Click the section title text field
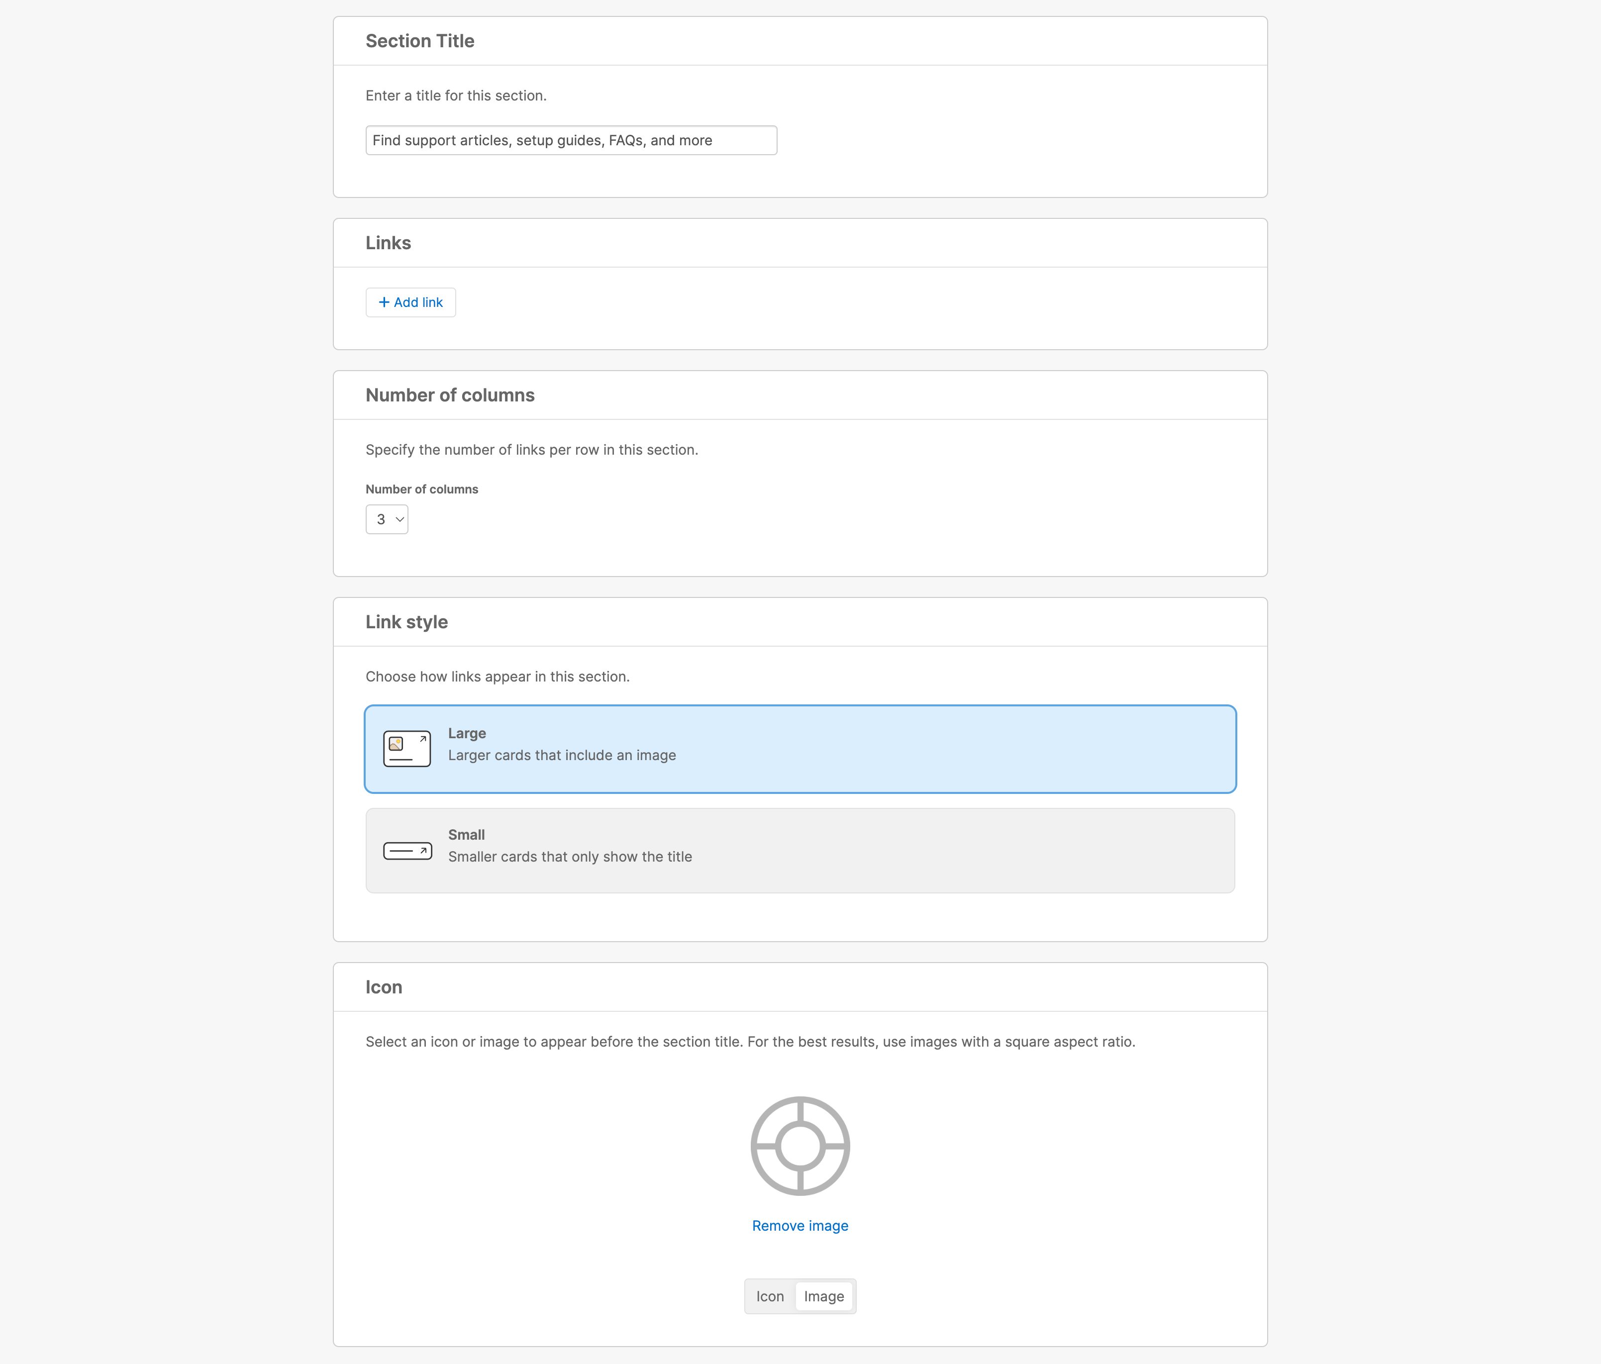This screenshot has height=1364, width=1601. pos(570,140)
